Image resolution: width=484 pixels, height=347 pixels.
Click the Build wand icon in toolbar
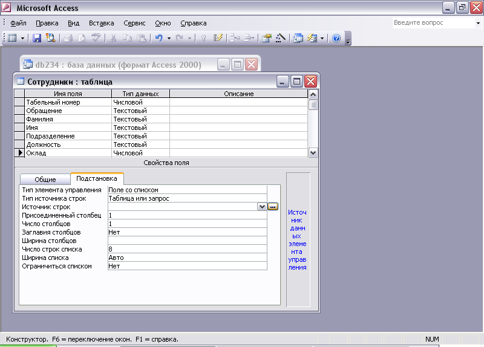(280, 38)
